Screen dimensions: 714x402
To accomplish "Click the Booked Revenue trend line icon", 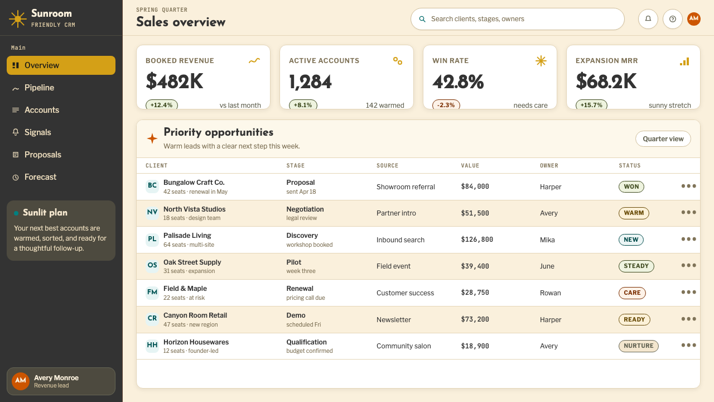I will [254, 61].
